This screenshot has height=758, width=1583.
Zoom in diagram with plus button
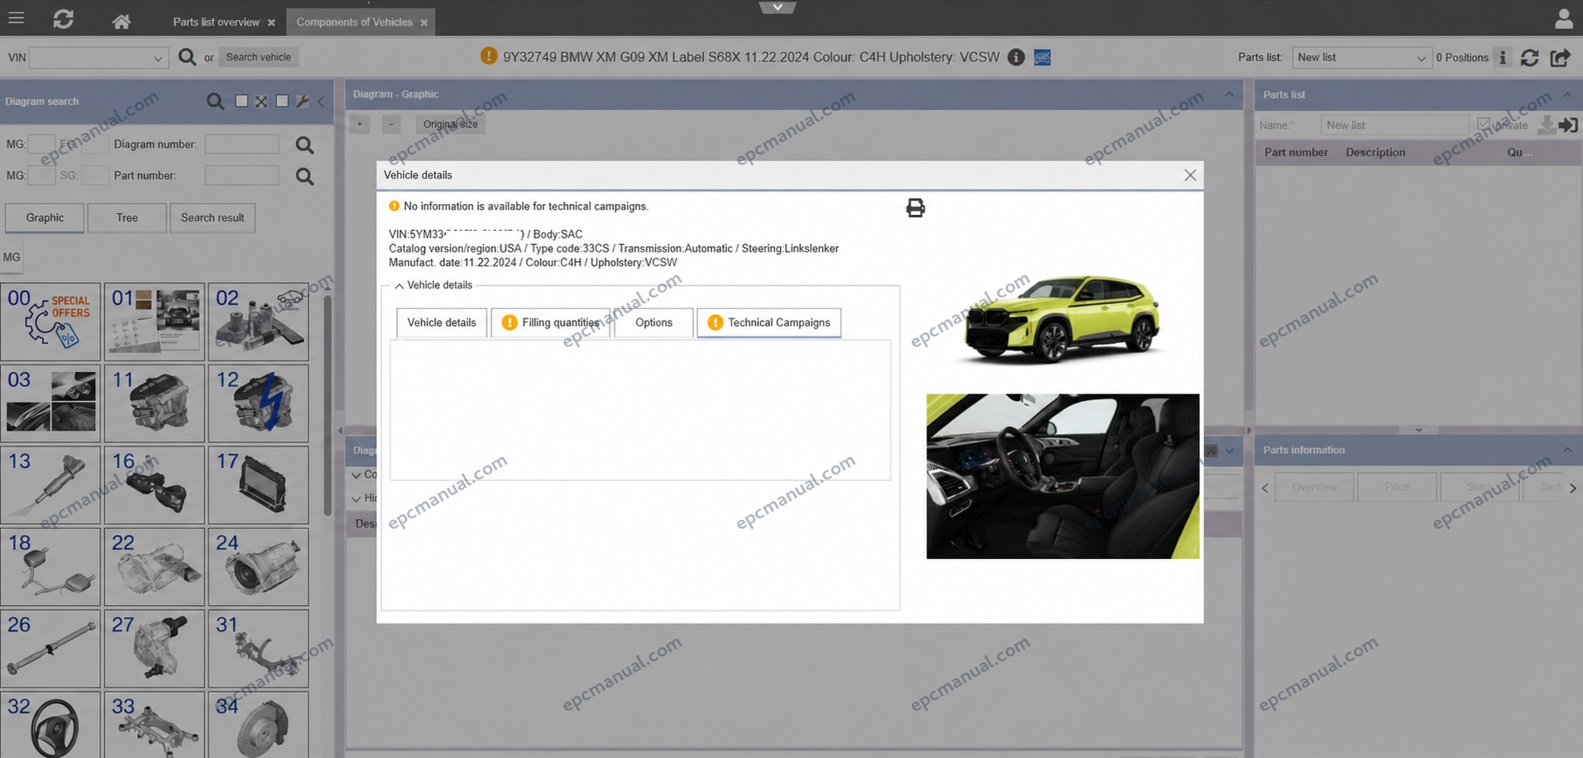[x=360, y=124]
